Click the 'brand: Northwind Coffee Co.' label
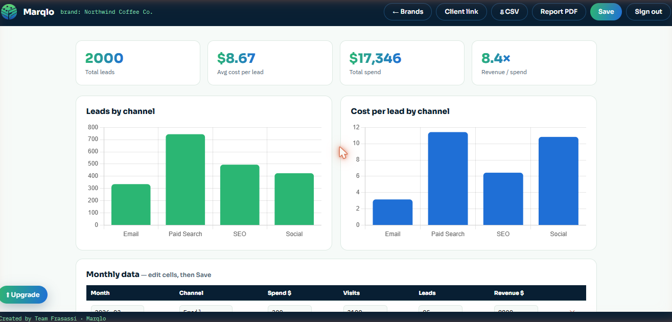The image size is (672, 322). pos(106,12)
